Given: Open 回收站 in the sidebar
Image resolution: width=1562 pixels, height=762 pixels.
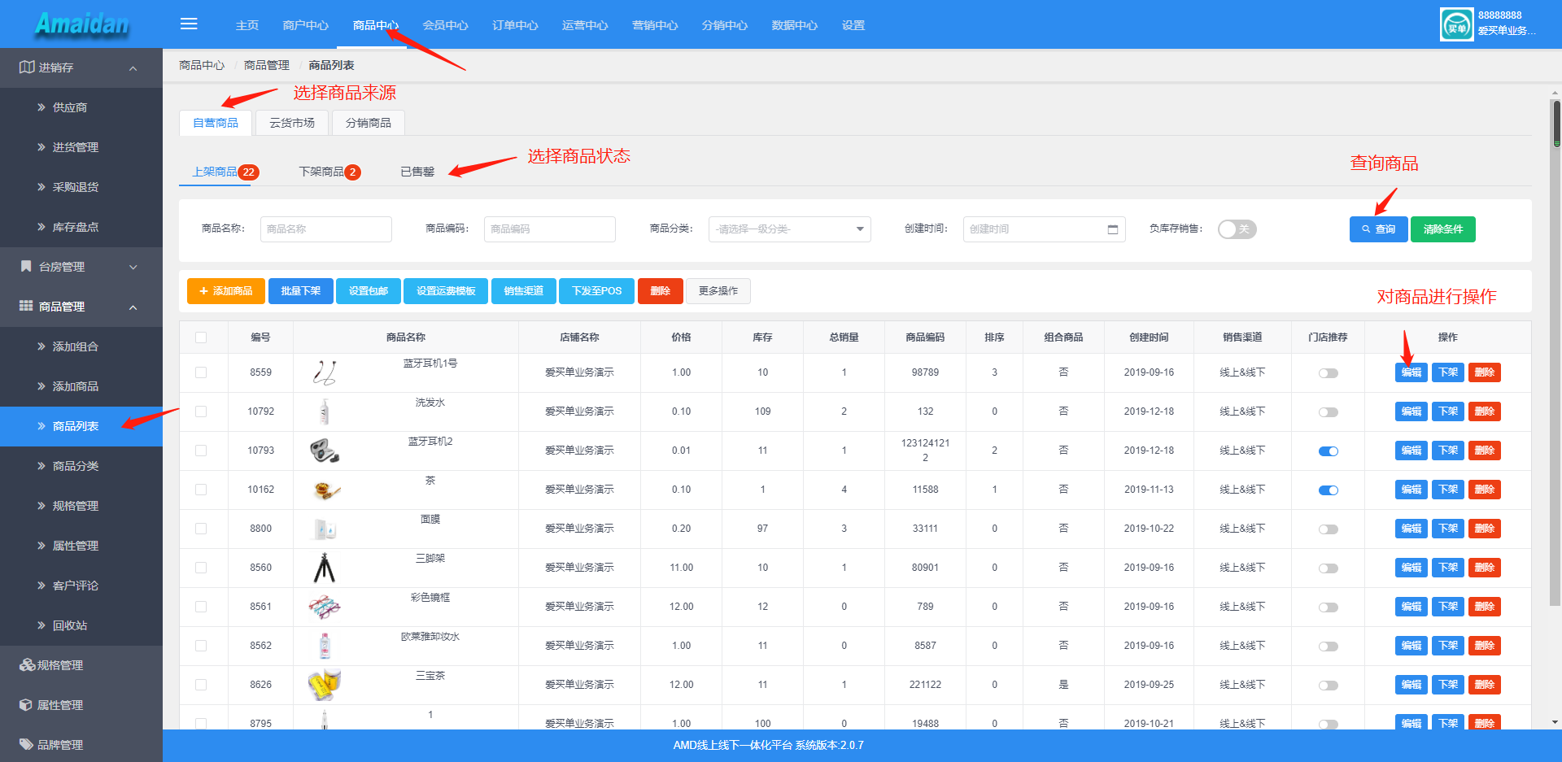Looking at the screenshot, I should [x=70, y=625].
